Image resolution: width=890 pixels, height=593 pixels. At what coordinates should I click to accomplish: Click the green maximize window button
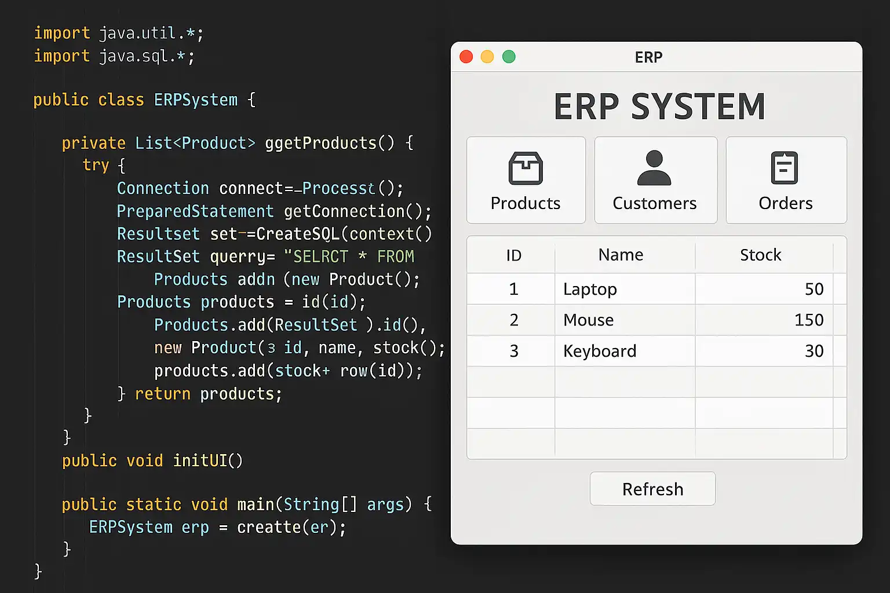[x=509, y=57]
